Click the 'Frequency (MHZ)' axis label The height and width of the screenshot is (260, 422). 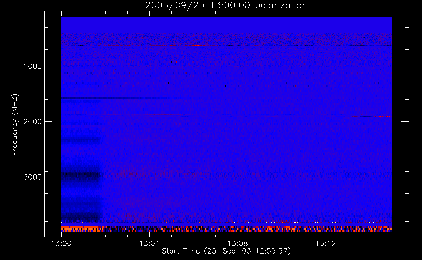pyautogui.click(x=15, y=125)
